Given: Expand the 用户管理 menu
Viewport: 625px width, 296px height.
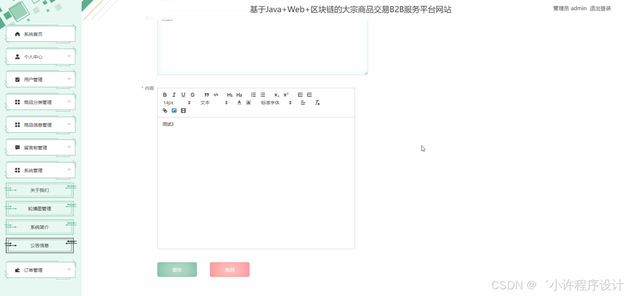Looking at the screenshot, I should (41, 80).
